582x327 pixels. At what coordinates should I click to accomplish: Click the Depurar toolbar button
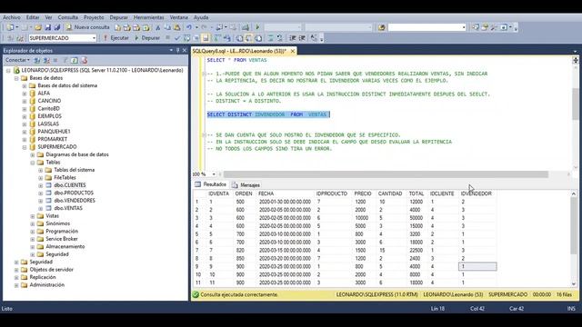(147, 38)
